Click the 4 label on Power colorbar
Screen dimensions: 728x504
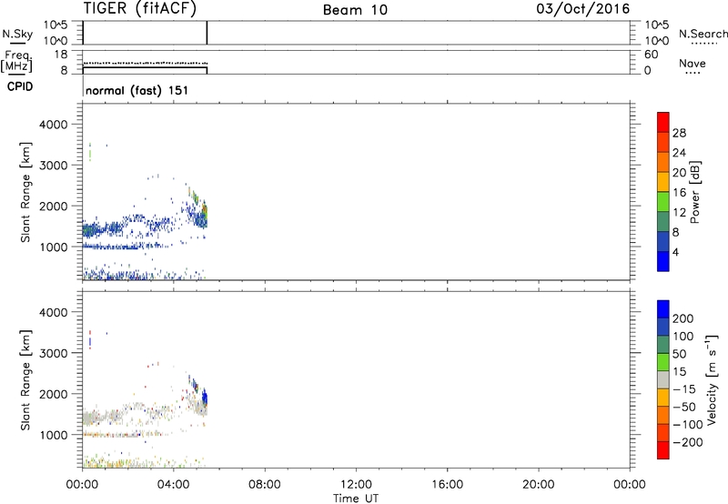(x=675, y=253)
